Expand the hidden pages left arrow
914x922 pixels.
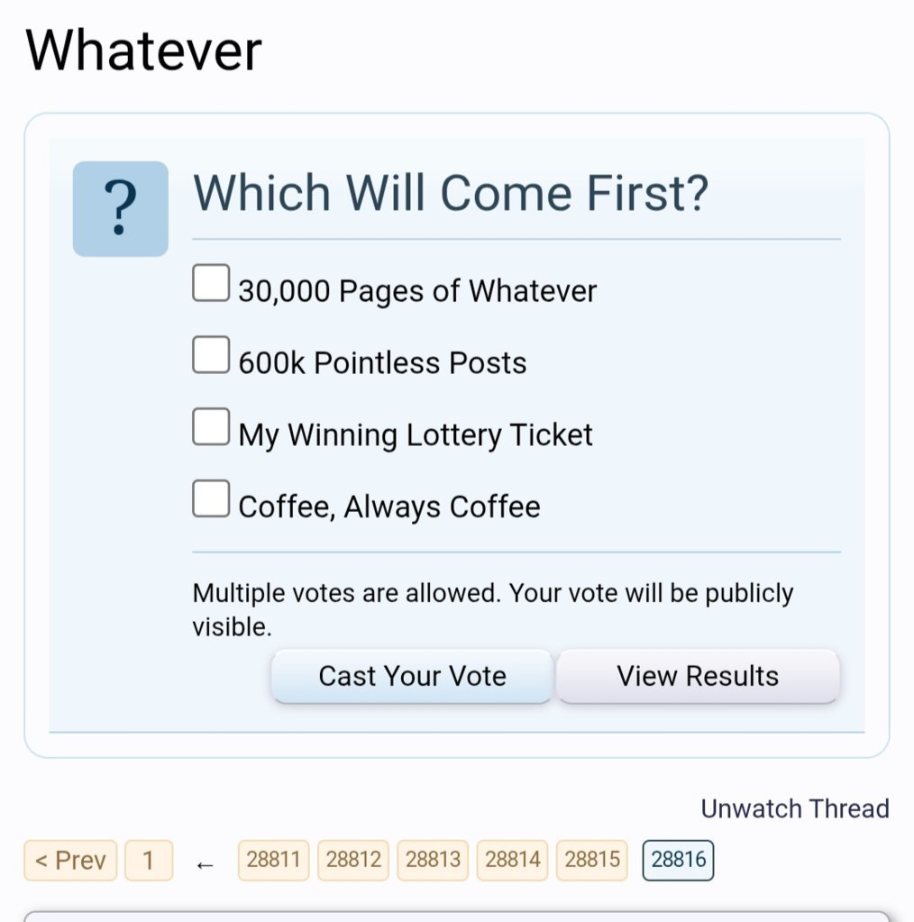pyautogui.click(x=205, y=864)
